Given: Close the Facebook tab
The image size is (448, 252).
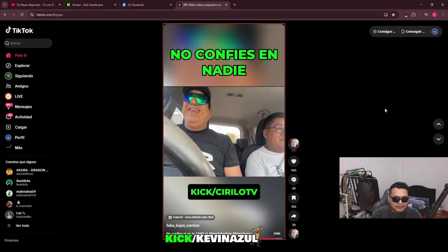Looking at the screenshot, I should (171, 5).
